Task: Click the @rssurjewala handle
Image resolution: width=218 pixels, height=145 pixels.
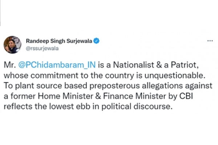Action: [x=41, y=48]
